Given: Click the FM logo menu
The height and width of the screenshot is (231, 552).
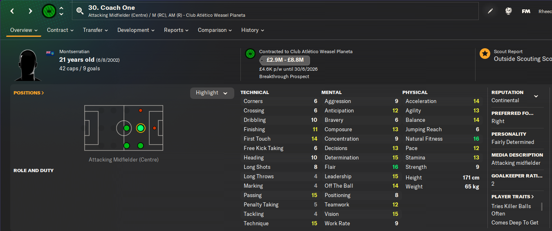Looking at the screenshot, I should pos(526,11).
